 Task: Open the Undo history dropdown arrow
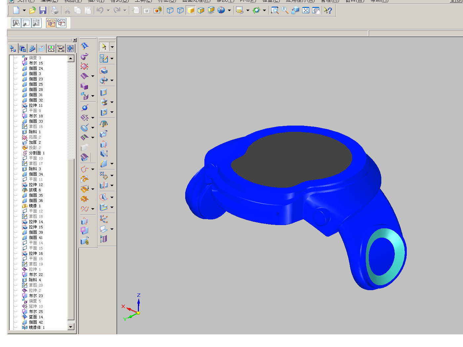[x=108, y=11]
